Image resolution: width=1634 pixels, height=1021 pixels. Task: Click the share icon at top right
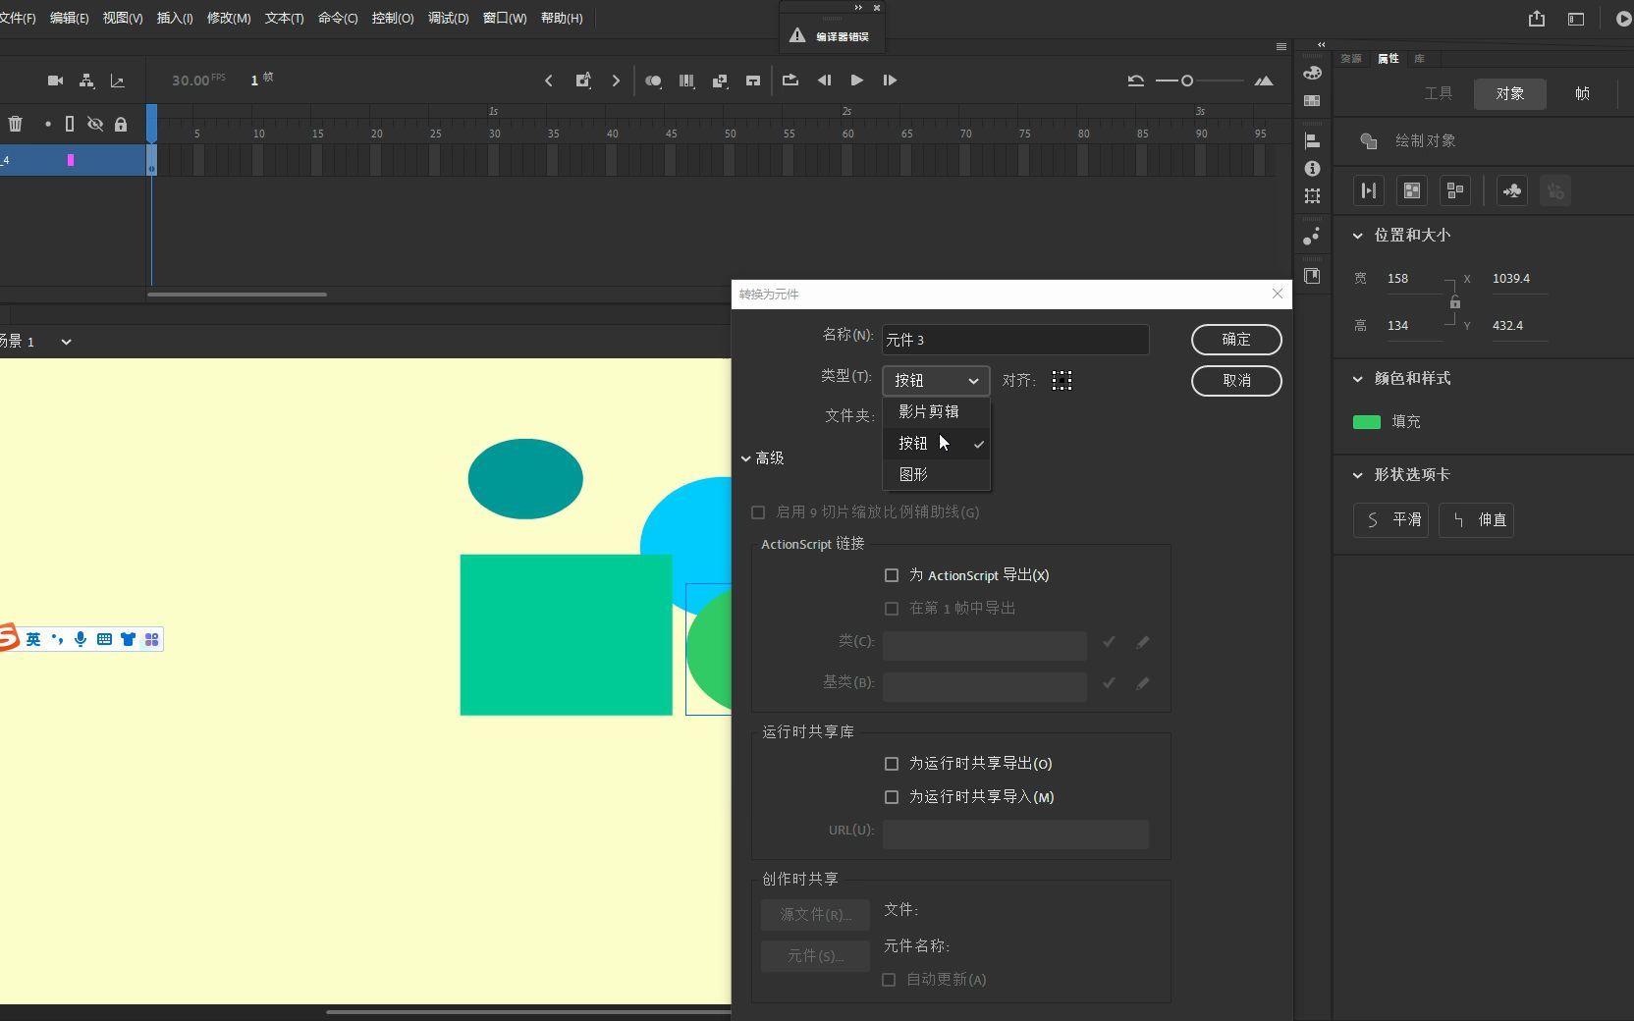tap(1537, 19)
